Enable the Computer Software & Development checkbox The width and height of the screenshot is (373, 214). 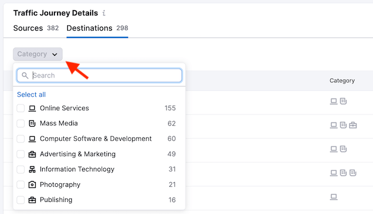[21, 139]
